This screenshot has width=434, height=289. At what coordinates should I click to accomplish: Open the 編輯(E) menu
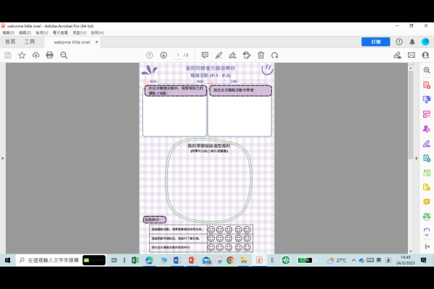(x=25, y=33)
